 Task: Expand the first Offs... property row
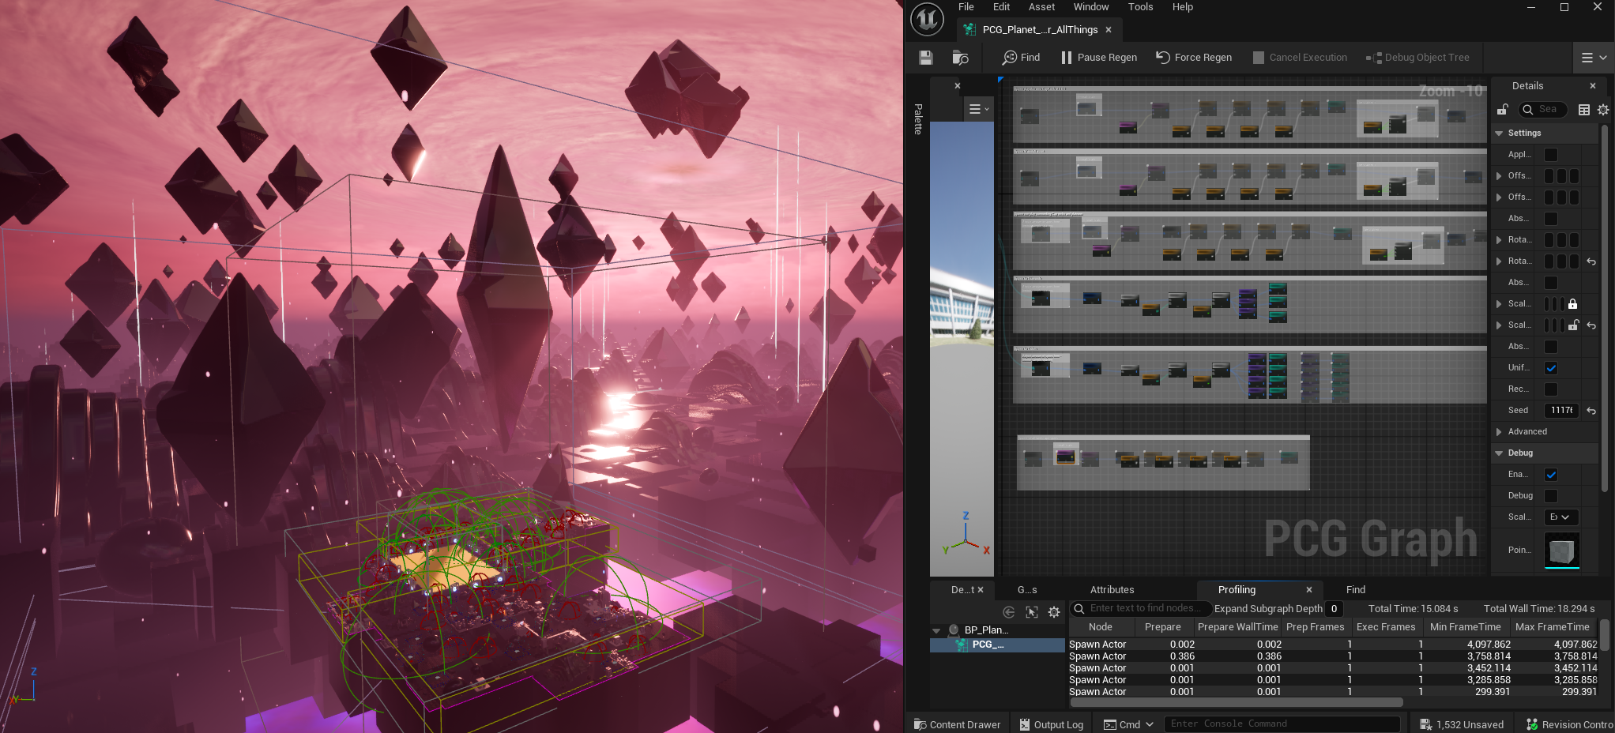coord(1499,176)
